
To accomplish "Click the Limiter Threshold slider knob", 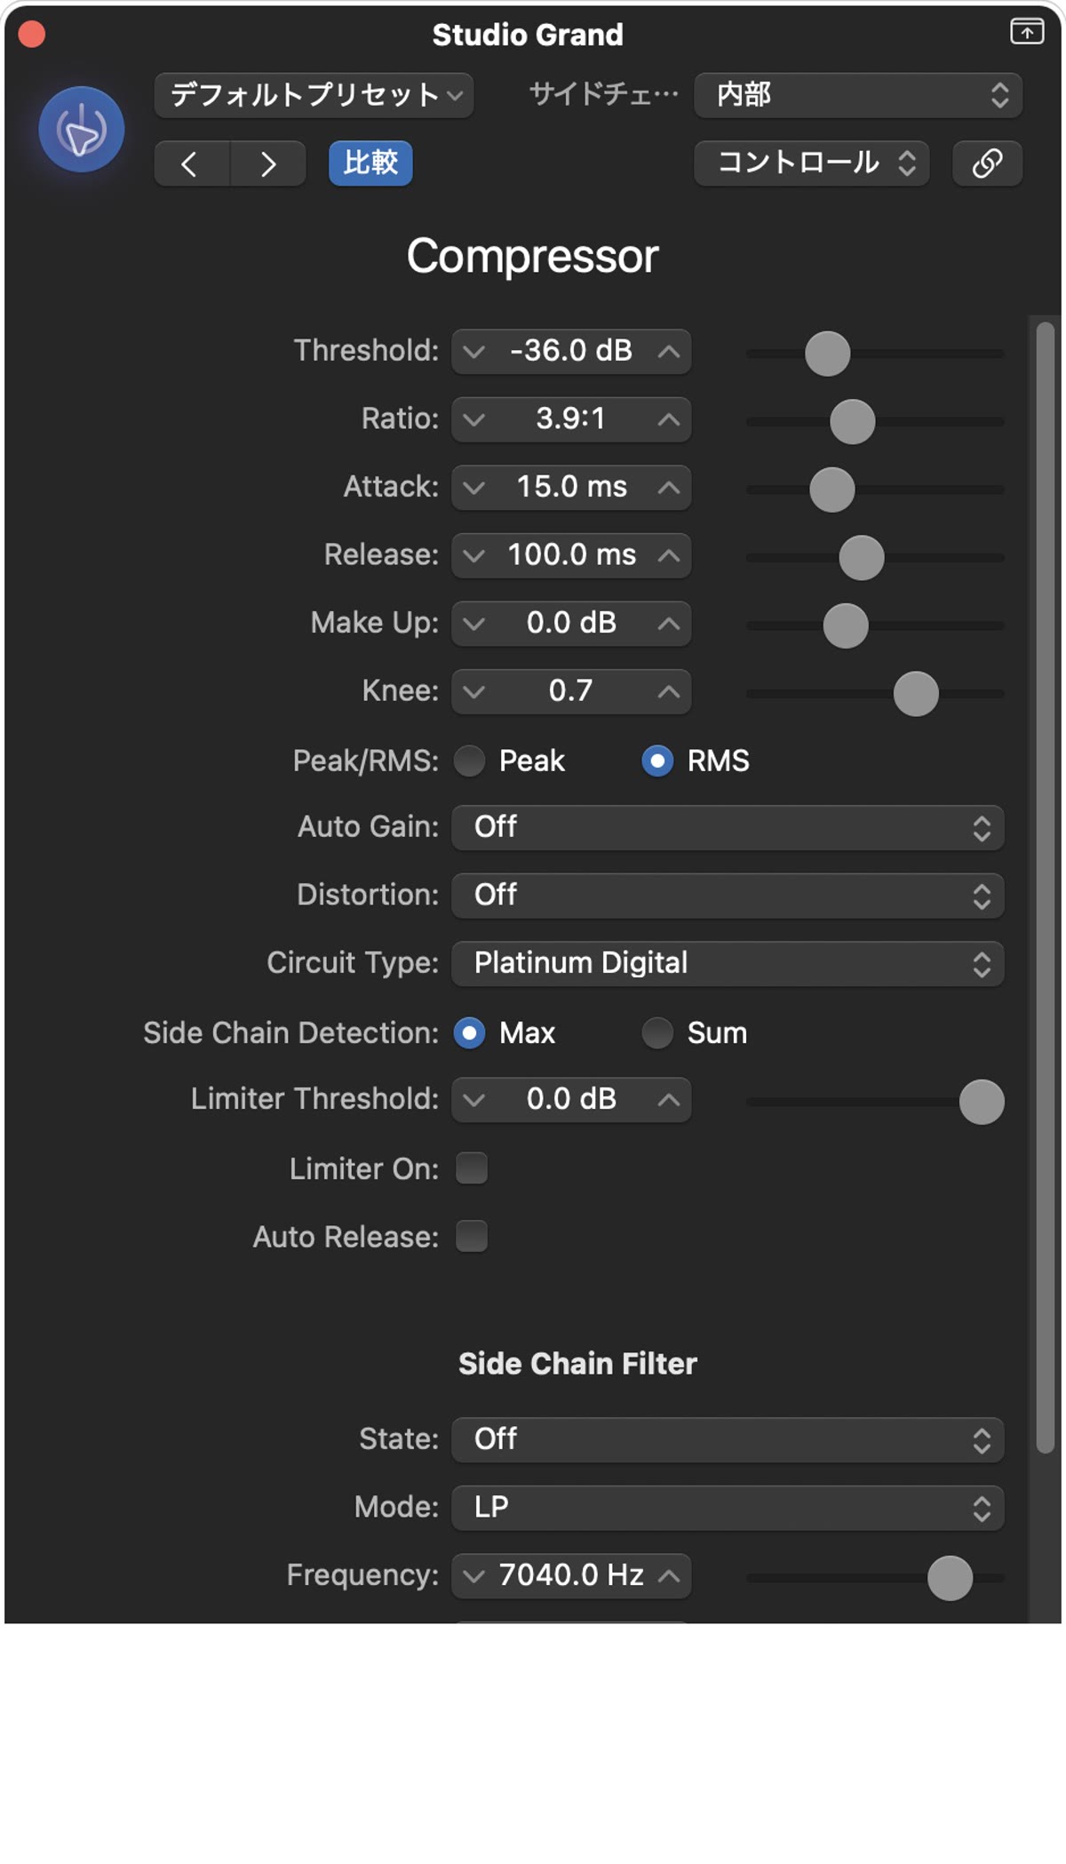I will pyautogui.click(x=982, y=1102).
